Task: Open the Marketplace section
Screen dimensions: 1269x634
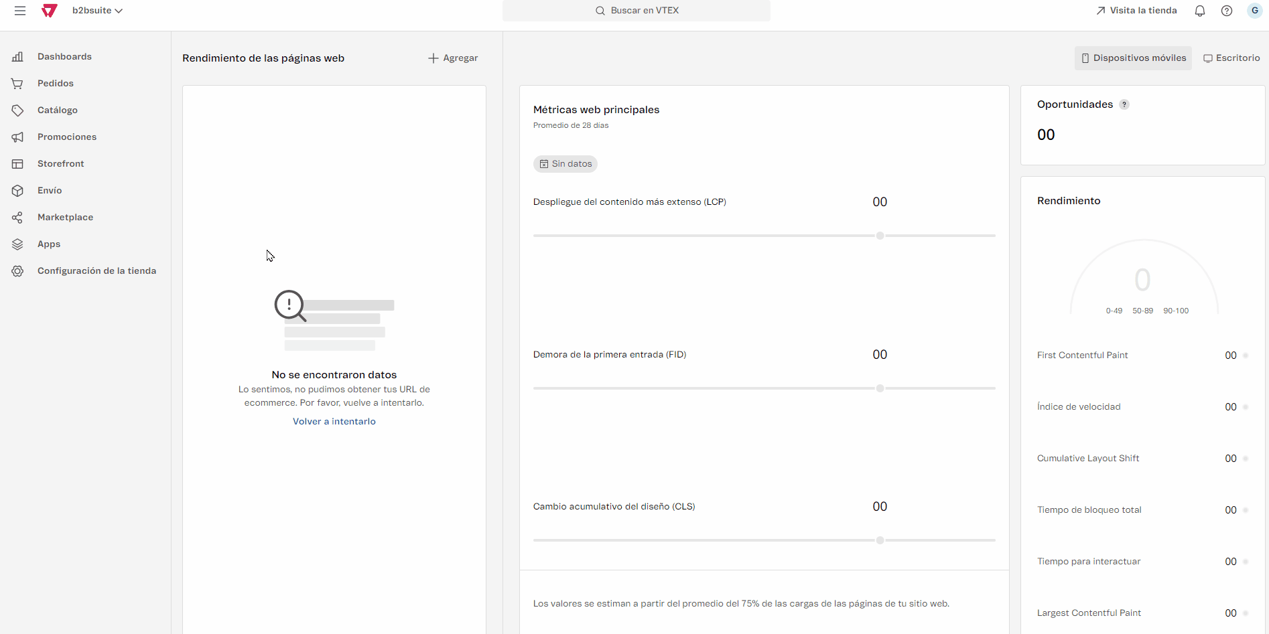Action: [x=65, y=218]
